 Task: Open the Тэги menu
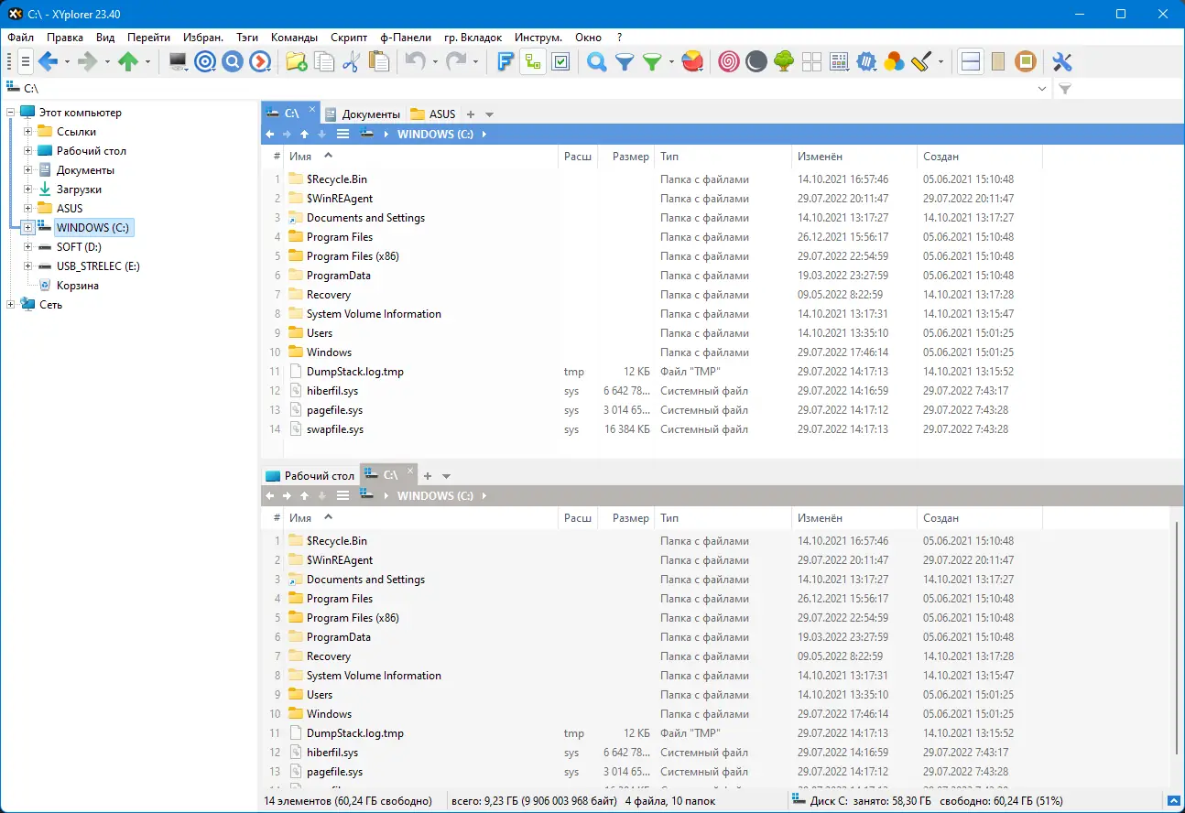point(247,38)
